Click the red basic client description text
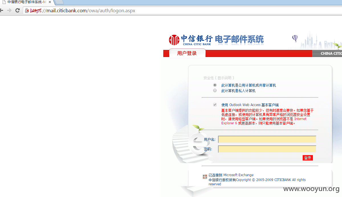Viewport: 342px width, 197px height. click(x=268, y=117)
